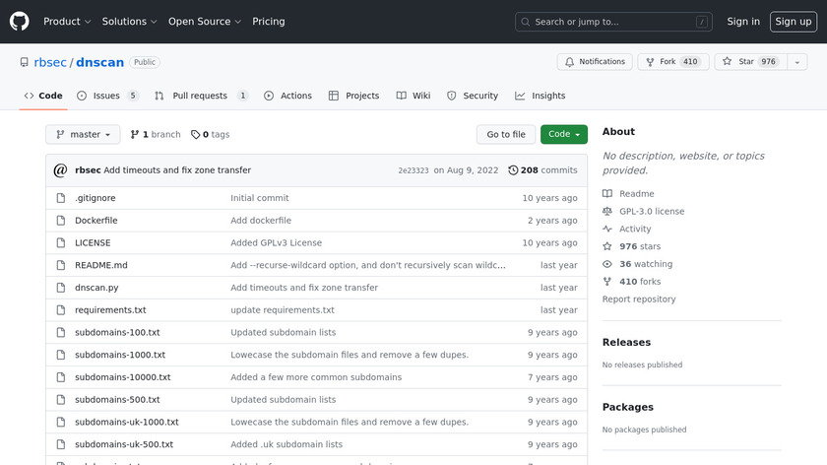Click the Search or jump to field

(x=613, y=22)
